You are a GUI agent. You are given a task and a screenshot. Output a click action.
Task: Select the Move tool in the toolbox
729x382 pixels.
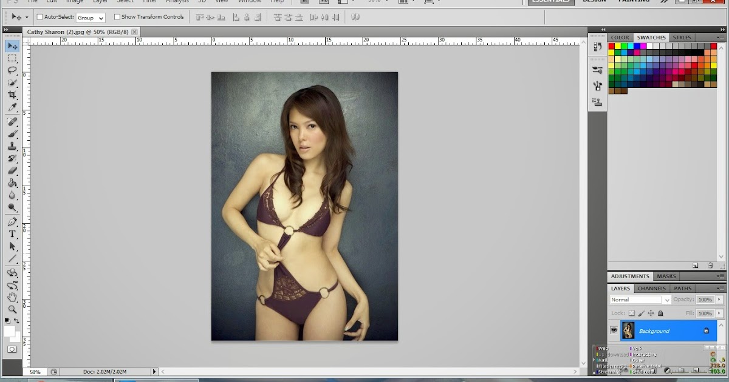point(12,46)
